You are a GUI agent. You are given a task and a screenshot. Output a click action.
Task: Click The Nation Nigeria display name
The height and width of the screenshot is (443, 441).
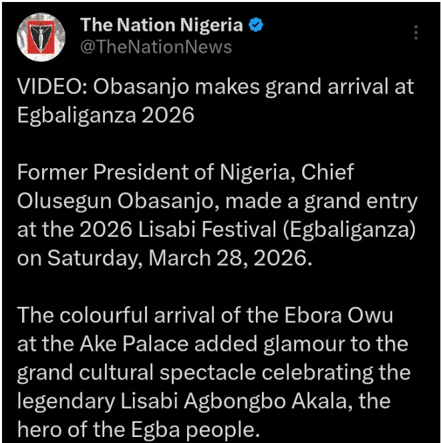[161, 26]
